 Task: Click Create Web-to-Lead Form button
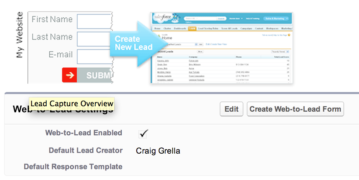point(295,109)
